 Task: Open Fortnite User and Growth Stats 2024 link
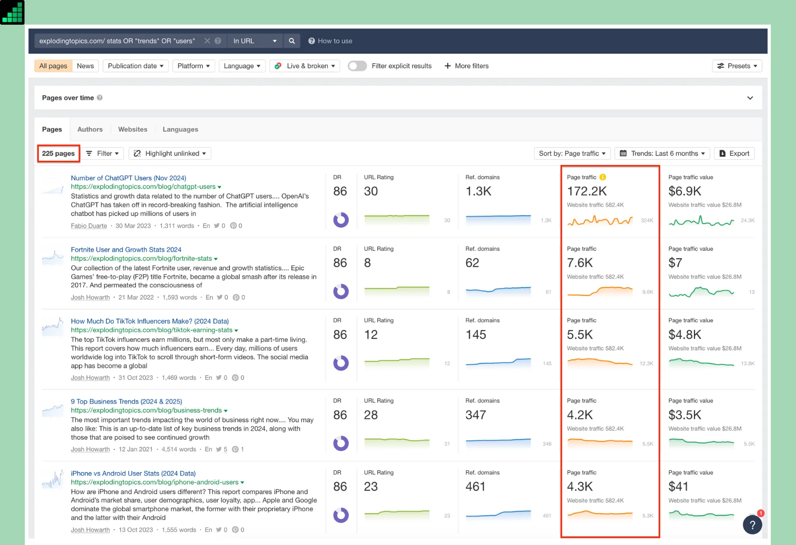tap(126, 250)
